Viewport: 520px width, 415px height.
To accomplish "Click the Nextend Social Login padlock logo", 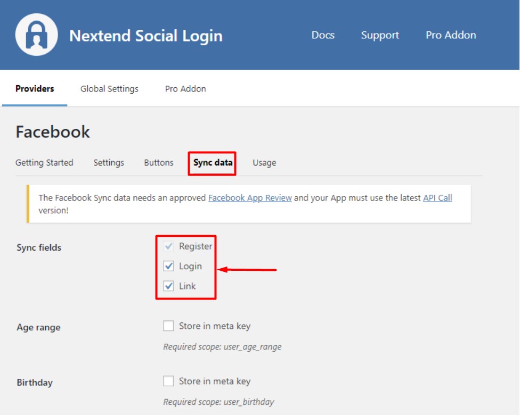I will tap(36, 35).
